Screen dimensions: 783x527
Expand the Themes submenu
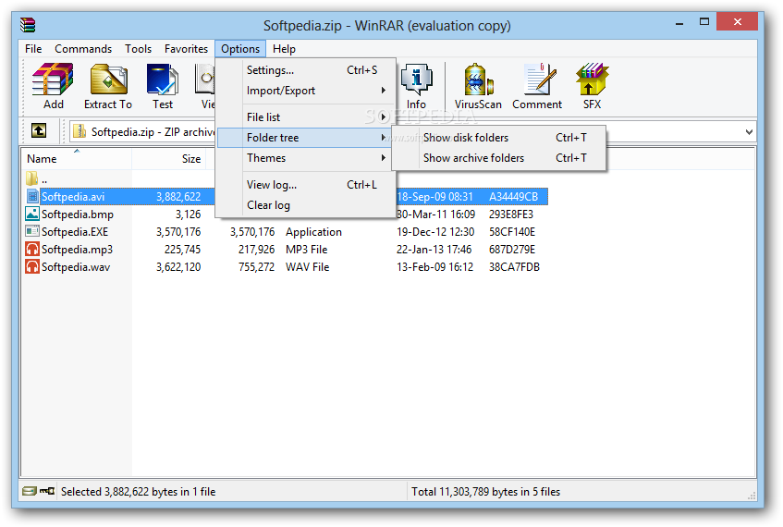[x=306, y=158]
